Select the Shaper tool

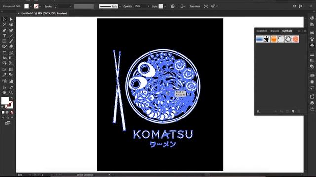click(4, 47)
